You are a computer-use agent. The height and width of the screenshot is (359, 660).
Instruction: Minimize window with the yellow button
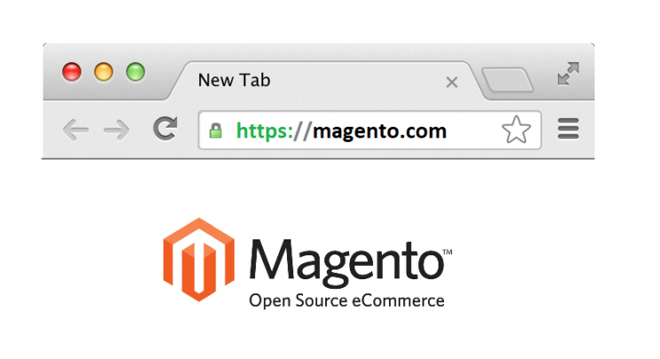click(104, 72)
